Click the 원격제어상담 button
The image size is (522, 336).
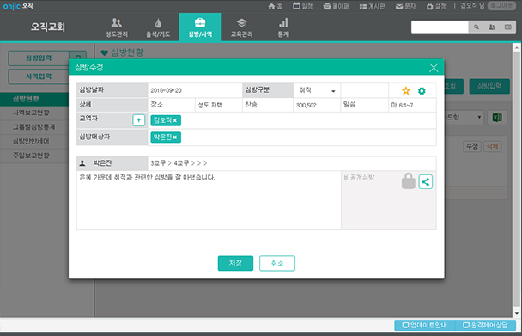click(x=486, y=325)
